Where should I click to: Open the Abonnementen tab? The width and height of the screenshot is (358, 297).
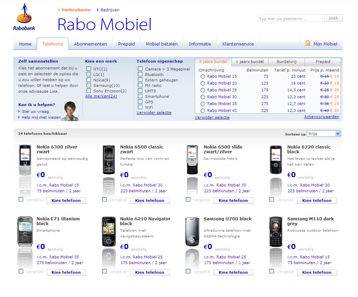point(91,44)
